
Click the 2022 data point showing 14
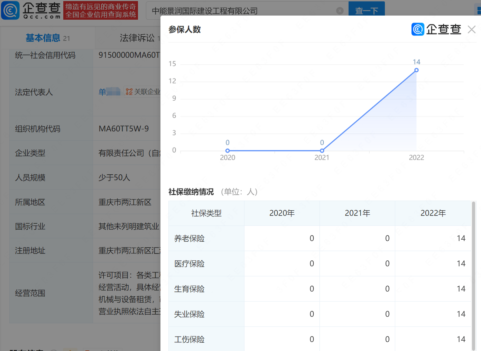click(x=416, y=70)
